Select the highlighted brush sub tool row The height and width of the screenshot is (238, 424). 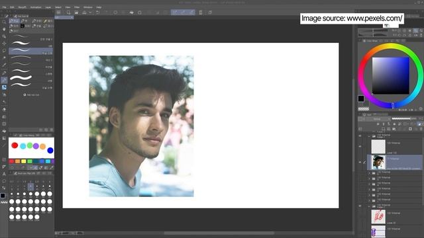[x=31, y=51]
